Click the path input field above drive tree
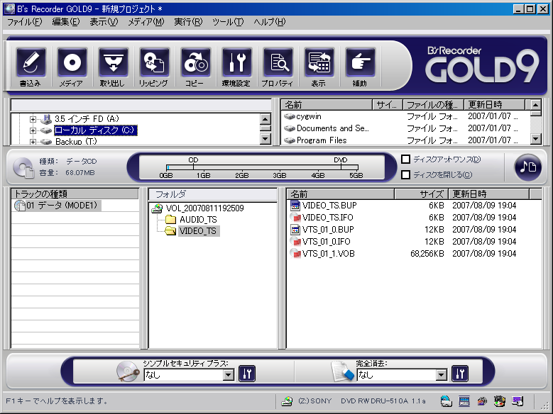Screen dimensions: 553x414 141,105
